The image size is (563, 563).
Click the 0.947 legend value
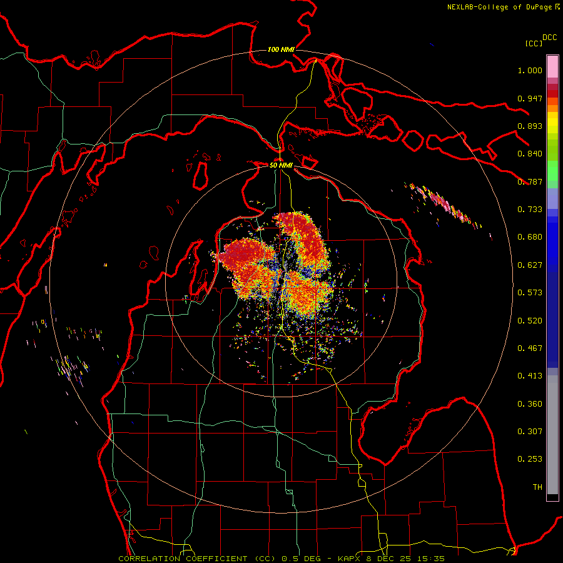(x=530, y=98)
